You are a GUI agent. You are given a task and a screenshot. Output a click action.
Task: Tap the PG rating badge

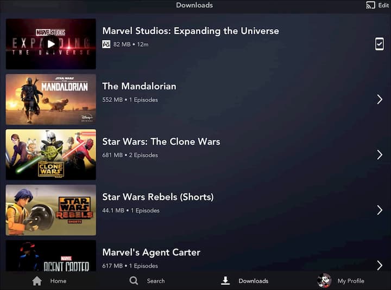coord(106,44)
